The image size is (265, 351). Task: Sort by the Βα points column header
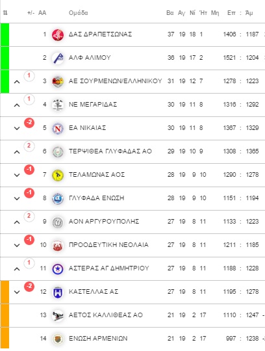170,13
